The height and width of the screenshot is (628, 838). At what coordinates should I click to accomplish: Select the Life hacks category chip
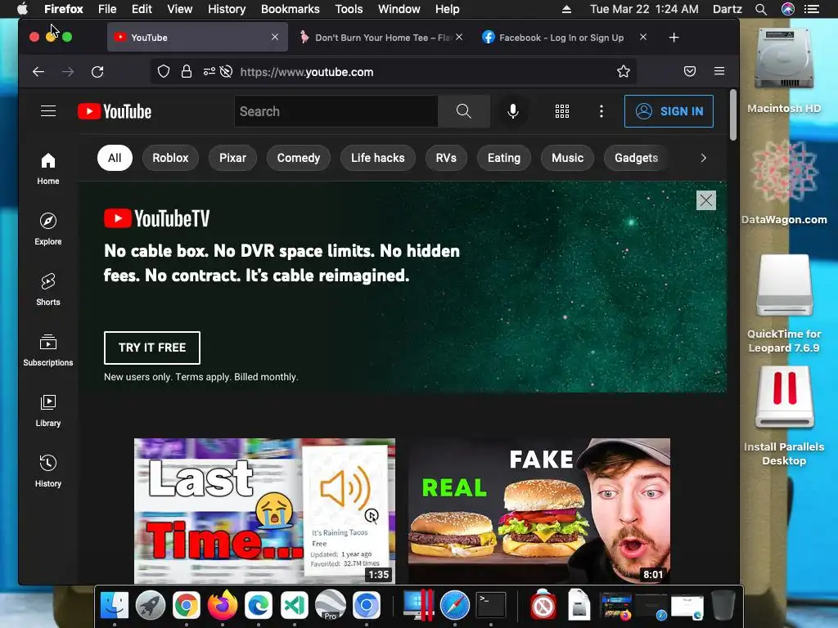[x=378, y=158]
